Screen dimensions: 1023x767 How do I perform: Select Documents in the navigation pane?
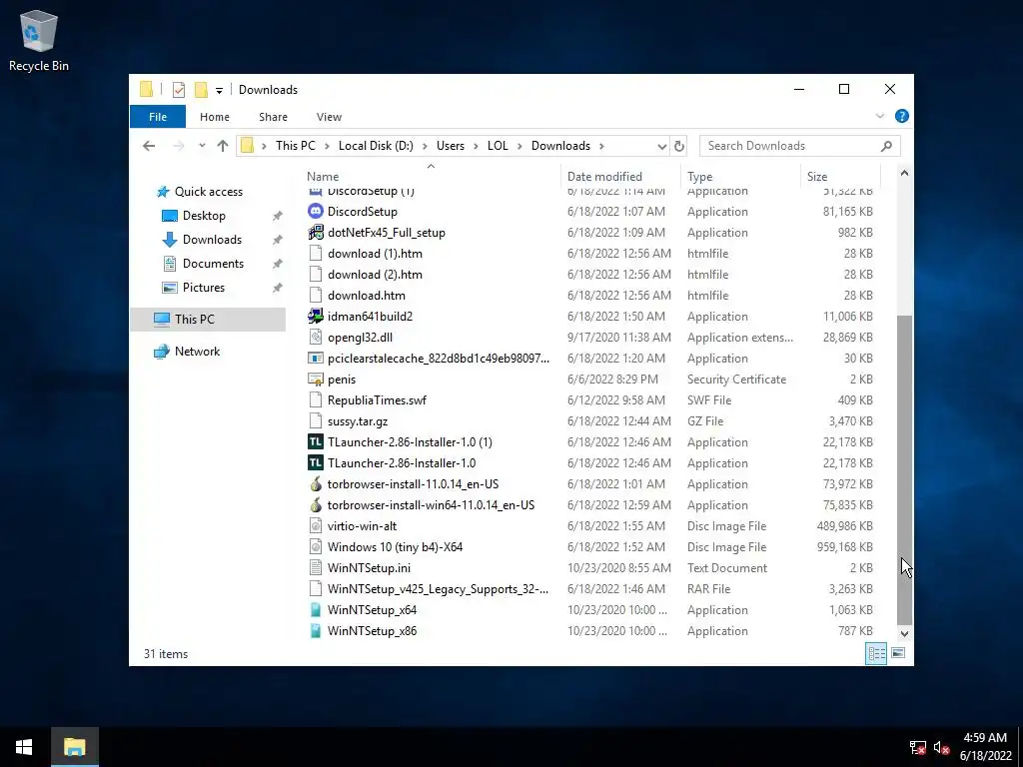tap(213, 264)
